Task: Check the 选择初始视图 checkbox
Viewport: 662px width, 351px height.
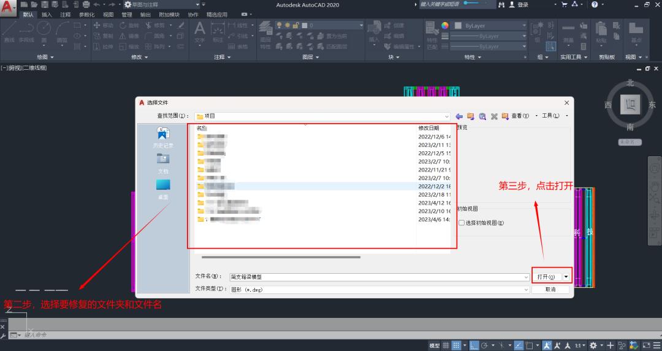Action: (x=462, y=223)
